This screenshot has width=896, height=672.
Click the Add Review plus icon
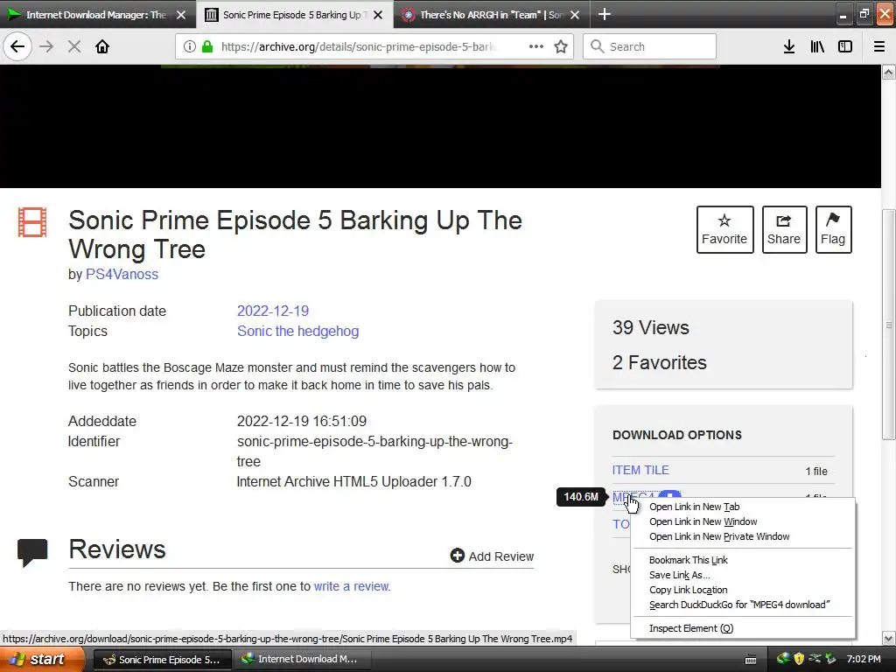click(x=457, y=556)
